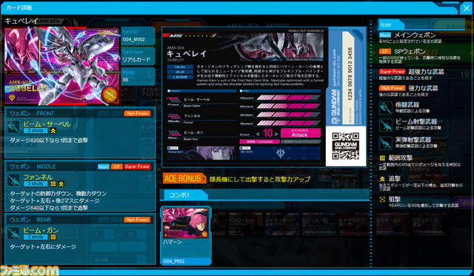474x276 pixels.
Task: Click the melee weapon icon beside ビーム・サーベル
Action: [x=13, y=127]
